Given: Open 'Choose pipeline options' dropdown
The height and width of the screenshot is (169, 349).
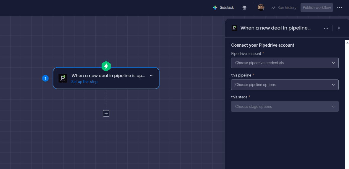Looking at the screenshot, I should coord(285,84).
